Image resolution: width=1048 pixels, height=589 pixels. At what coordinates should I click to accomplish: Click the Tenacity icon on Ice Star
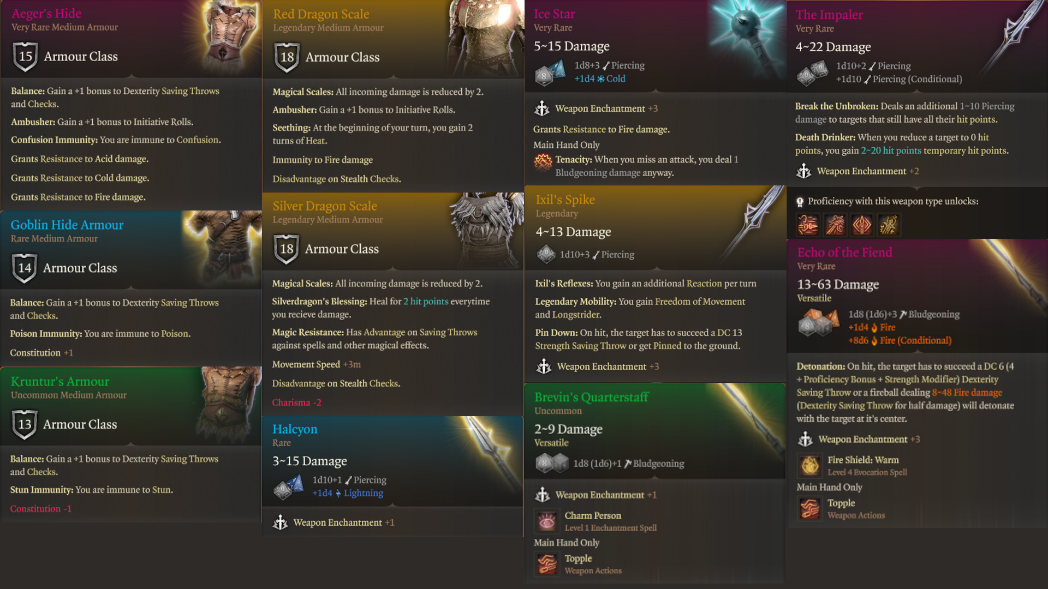543,161
